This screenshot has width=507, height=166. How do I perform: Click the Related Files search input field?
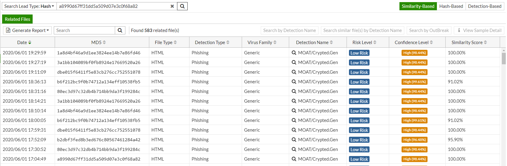[85, 30]
